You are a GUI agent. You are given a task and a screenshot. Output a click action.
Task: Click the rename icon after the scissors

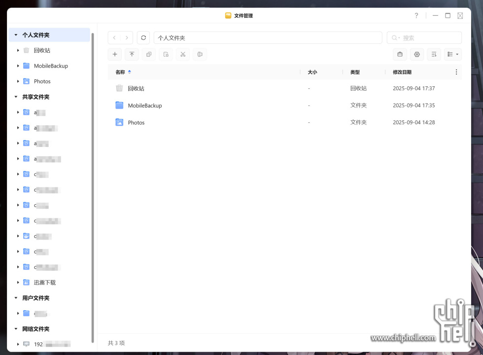click(200, 54)
